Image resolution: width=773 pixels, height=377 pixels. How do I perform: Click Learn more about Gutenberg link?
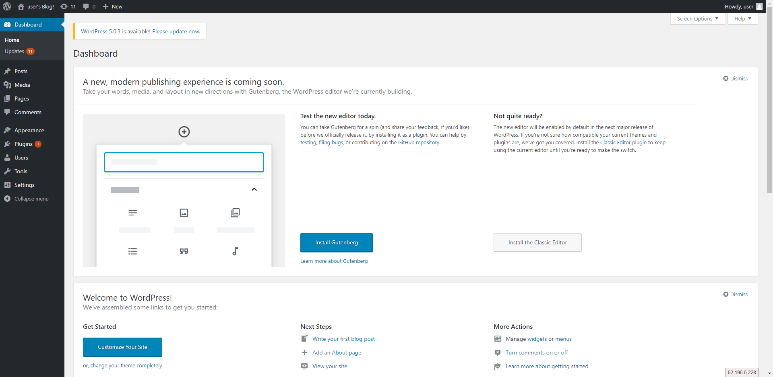[x=334, y=261]
